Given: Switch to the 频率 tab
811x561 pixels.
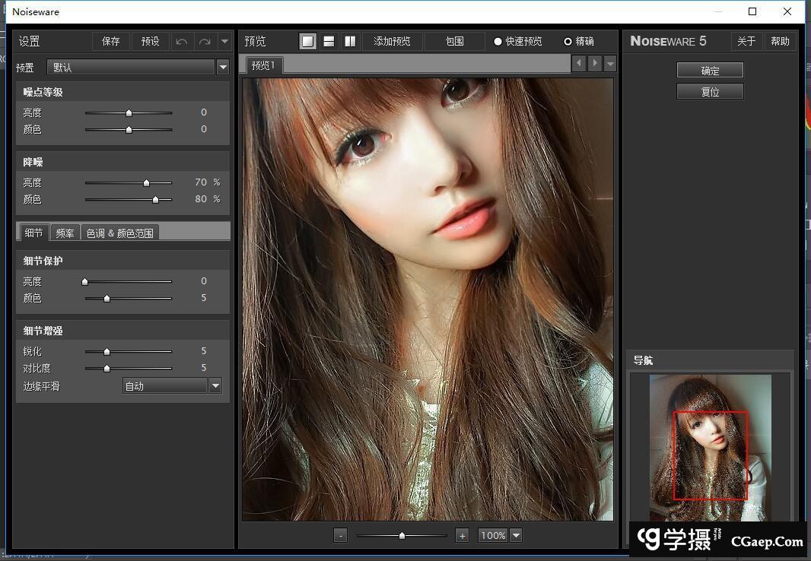Looking at the screenshot, I should point(65,233).
